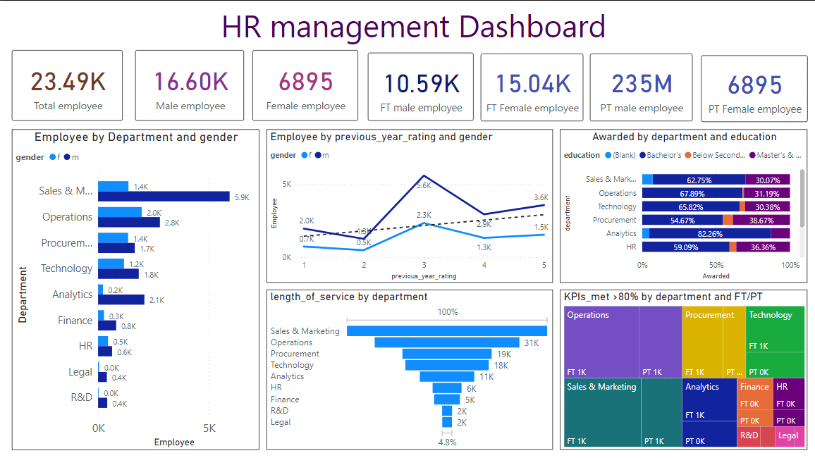Click male legend dot in rating line chart
Viewport: 815px width, 458px height.
tap(318, 155)
